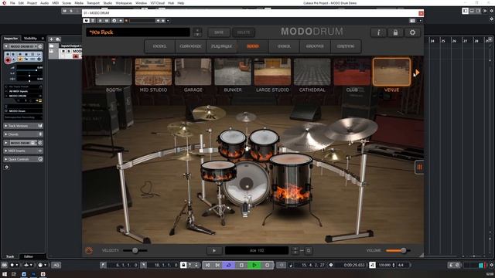Add a new track with the plus icon
The image size is (495, 278).
tap(51, 39)
